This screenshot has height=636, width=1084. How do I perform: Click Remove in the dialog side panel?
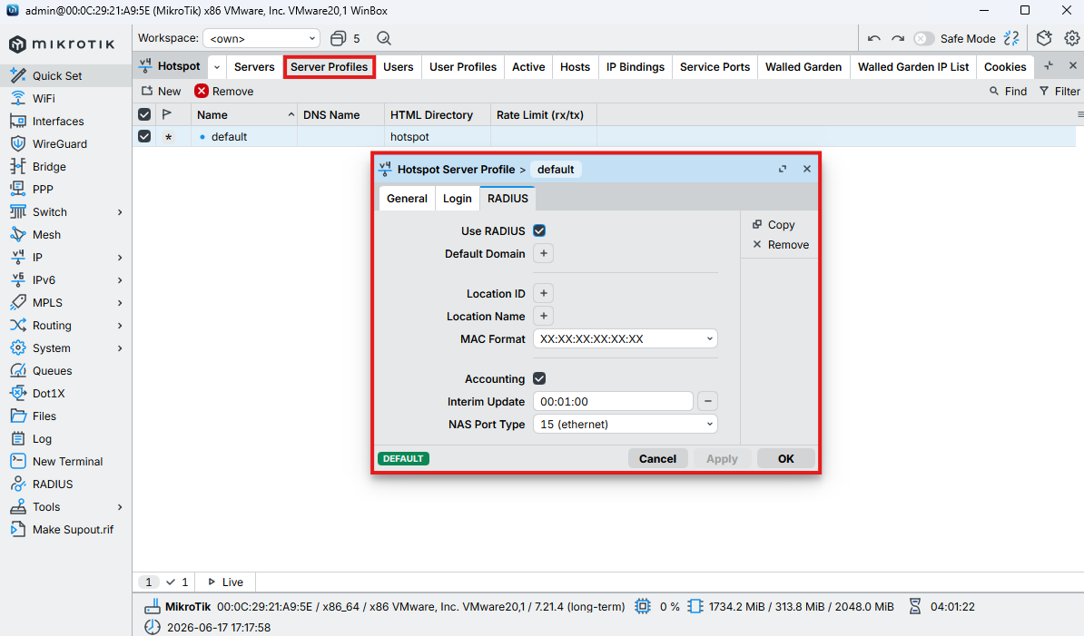pyautogui.click(x=780, y=244)
